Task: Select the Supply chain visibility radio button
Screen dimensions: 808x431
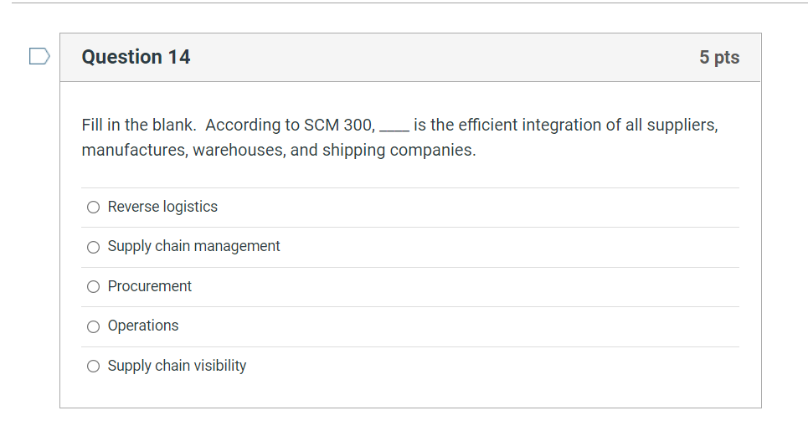Action: [x=93, y=367]
